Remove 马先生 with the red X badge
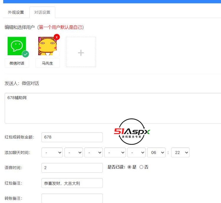This screenshot has width=221, height=203. [57, 37]
